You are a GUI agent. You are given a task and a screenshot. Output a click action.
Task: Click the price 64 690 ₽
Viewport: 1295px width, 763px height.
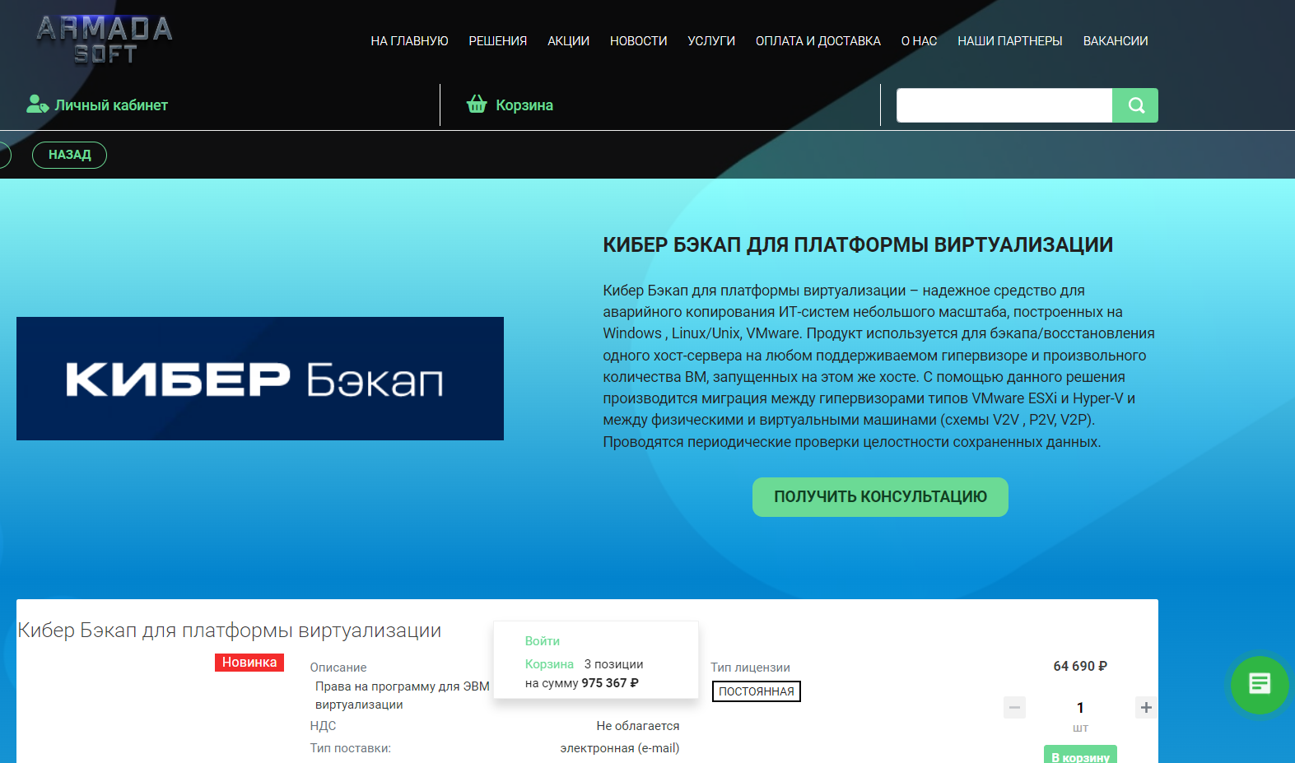[x=1080, y=666]
